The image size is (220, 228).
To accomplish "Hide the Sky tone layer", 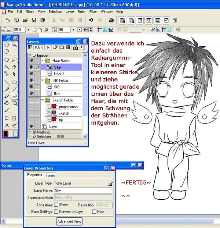I will (31, 67).
